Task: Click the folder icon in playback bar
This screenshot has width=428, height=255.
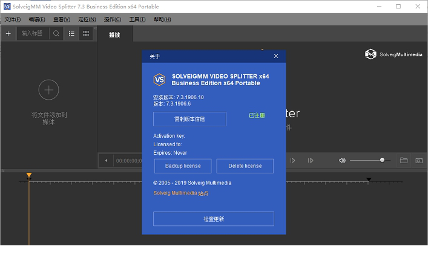Action: (404, 161)
